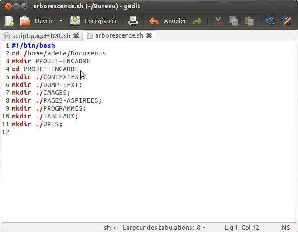Open search with the magnifier icon
This screenshot has width=298, height=232.
click(270, 21)
